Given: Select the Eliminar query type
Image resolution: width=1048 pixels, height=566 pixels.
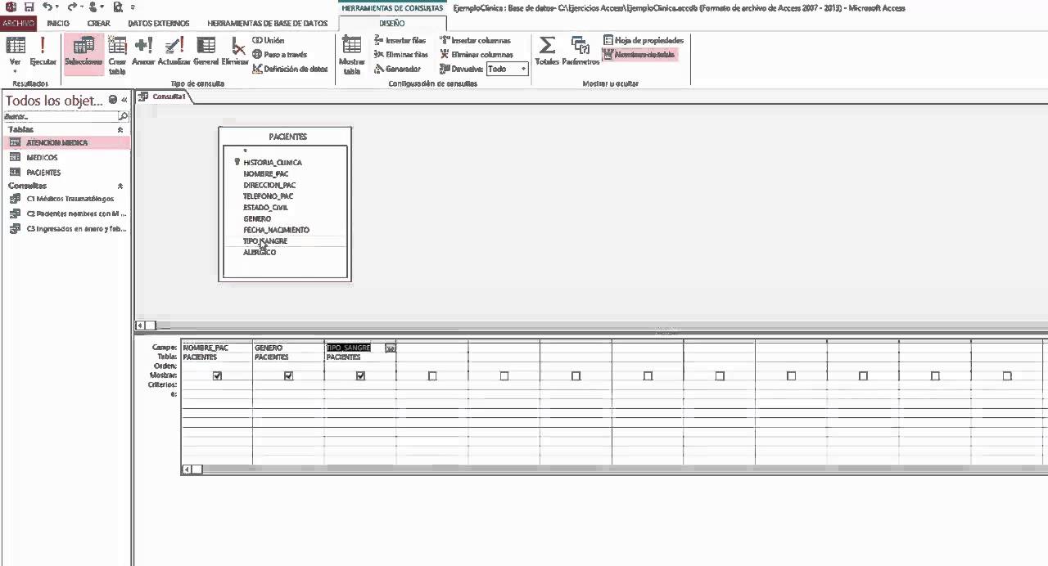Looking at the screenshot, I should 236,51.
